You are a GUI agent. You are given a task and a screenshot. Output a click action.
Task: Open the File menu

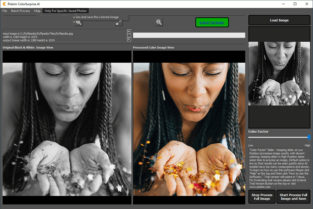point(5,11)
